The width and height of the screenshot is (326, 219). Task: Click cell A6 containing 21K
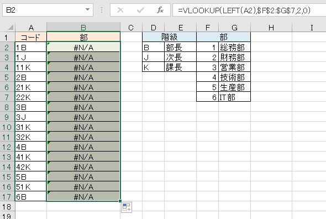[x=31, y=87]
